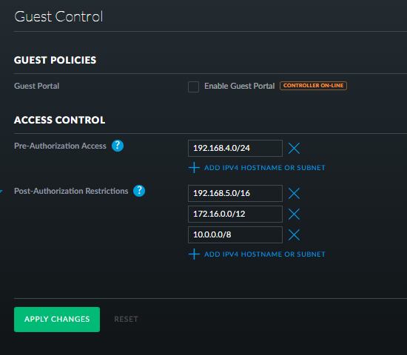407x355 pixels.
Task: Click plus icon under Post-Authorization Restrictions
Action: point(194,254)
